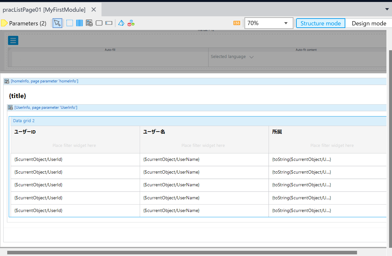The image size is (392, 256).
Task: Open the 70% zoom level dropdown
Action: [286, 23]
